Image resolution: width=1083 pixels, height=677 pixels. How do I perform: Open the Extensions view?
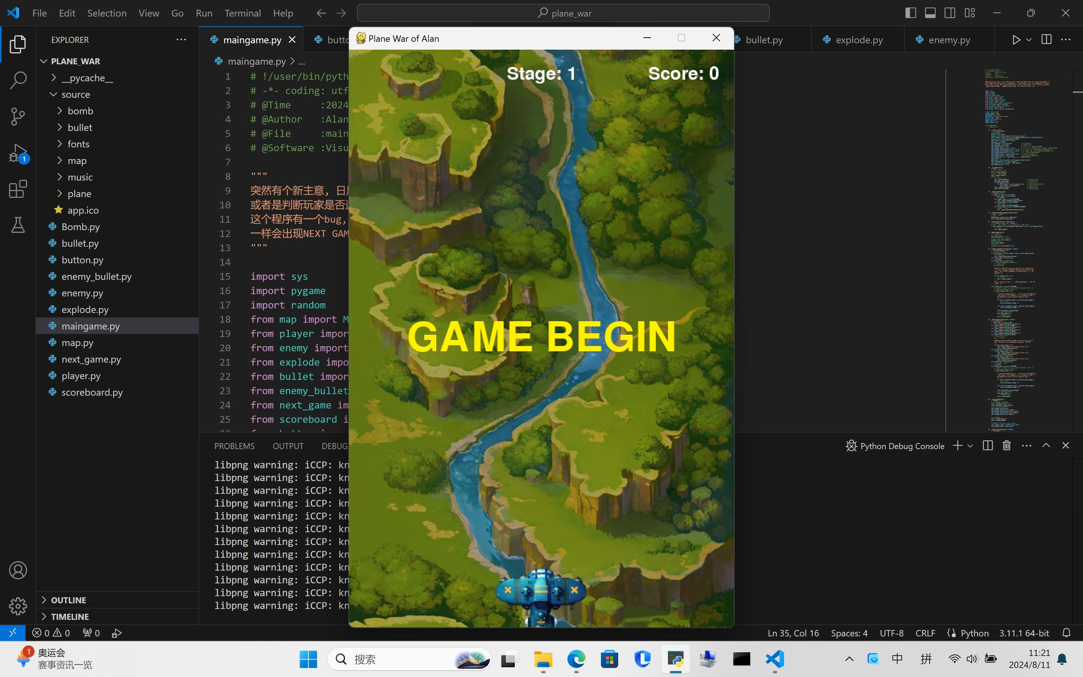coord(18,189)
